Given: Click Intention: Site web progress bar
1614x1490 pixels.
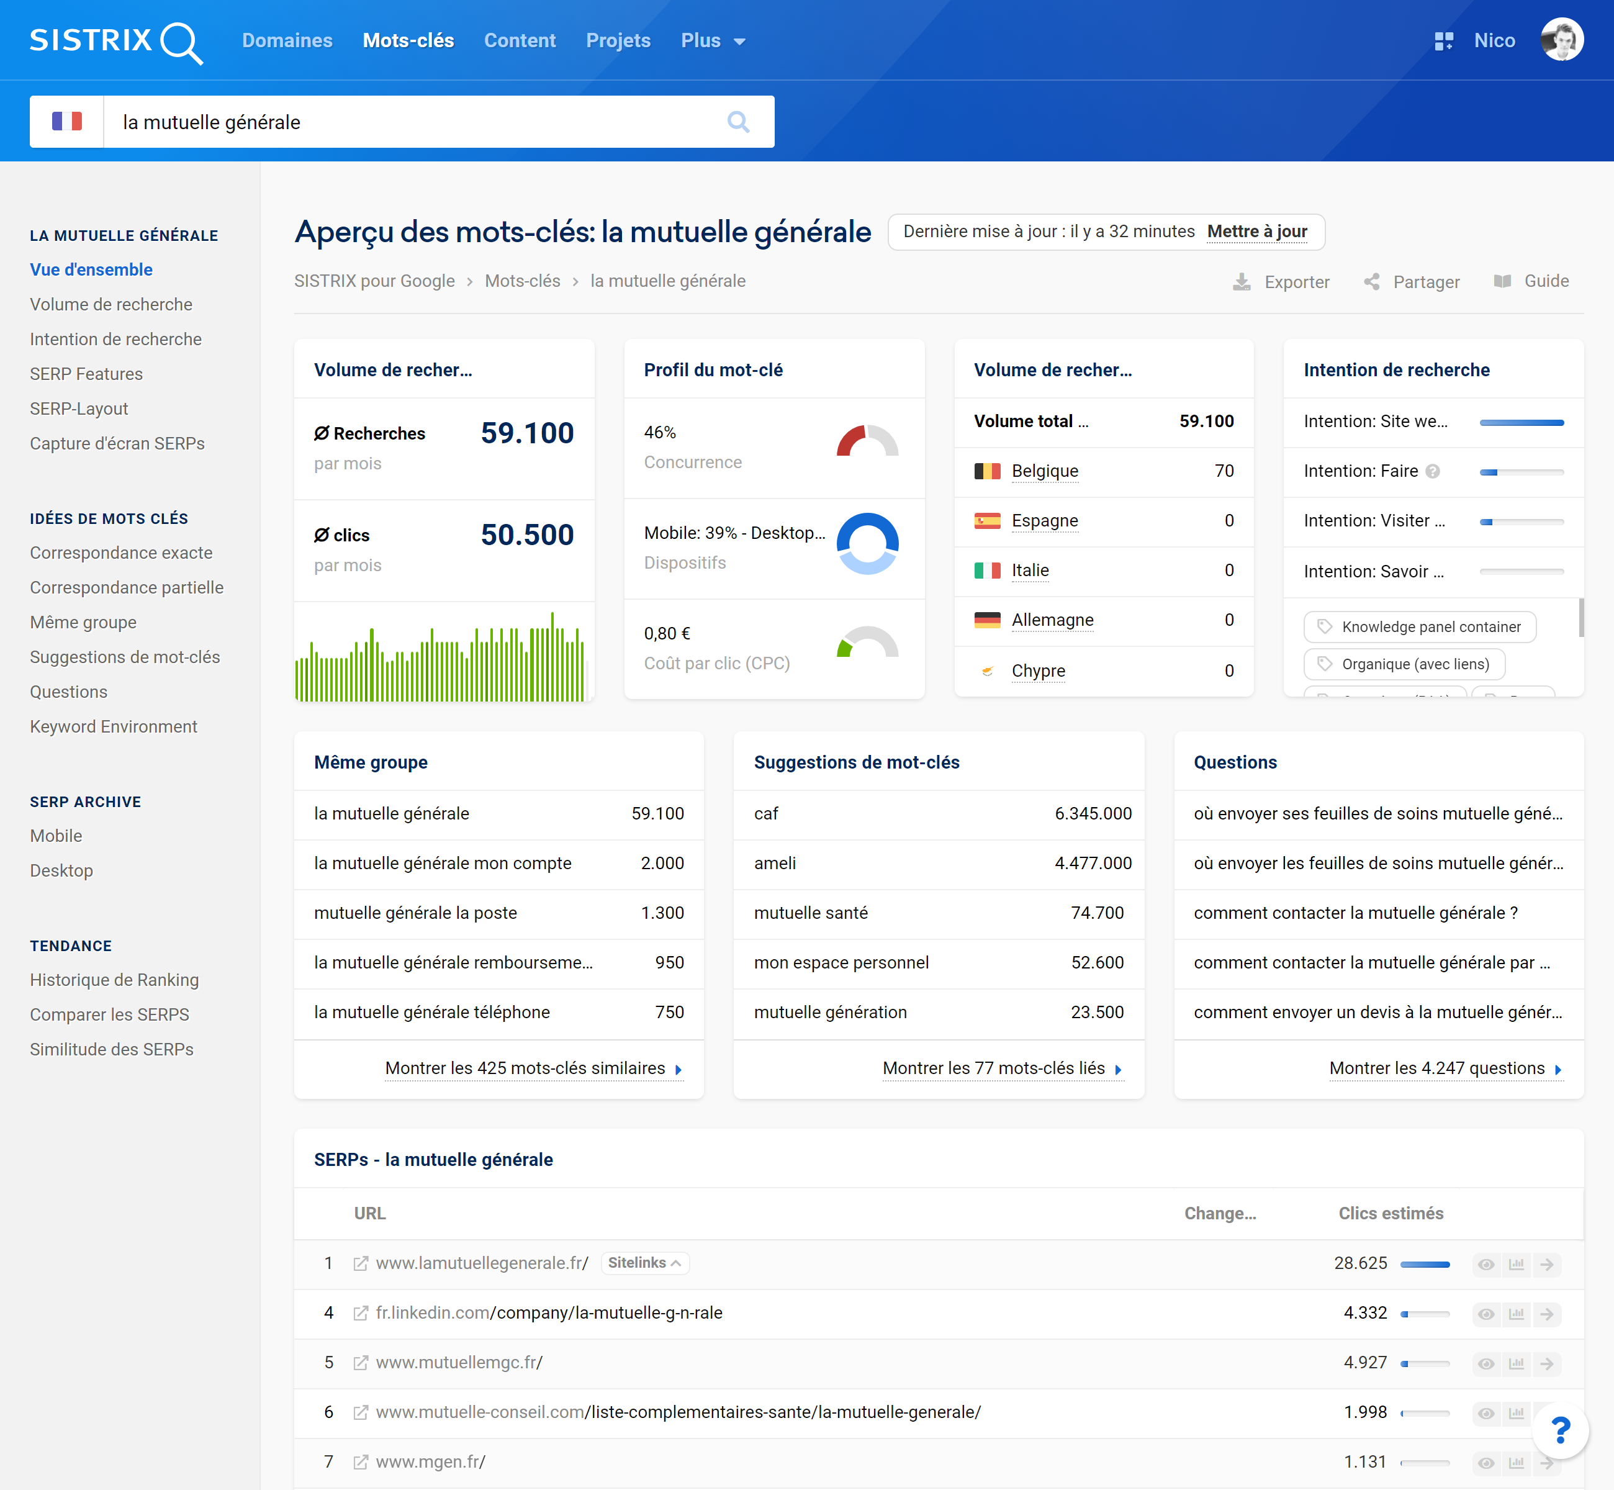Looking at the screenshot, I should [x=1522, y=423].
